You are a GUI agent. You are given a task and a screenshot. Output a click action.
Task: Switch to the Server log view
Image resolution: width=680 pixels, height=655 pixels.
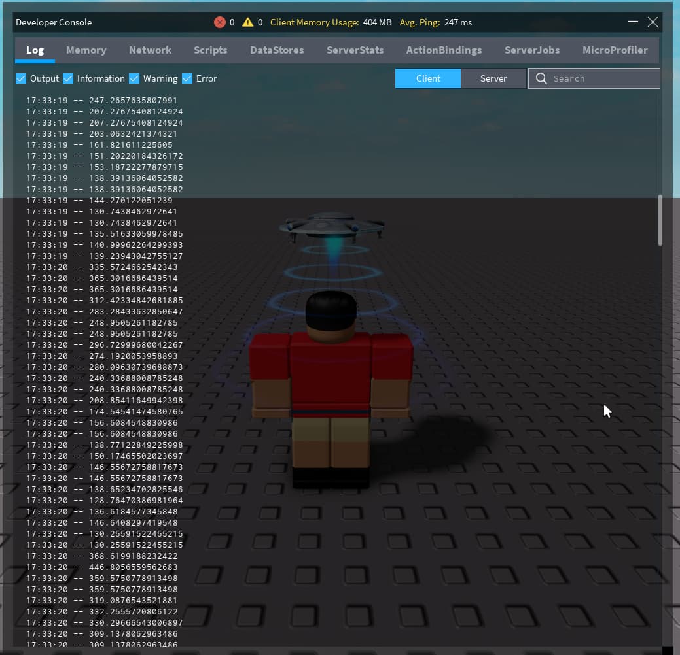493,78
